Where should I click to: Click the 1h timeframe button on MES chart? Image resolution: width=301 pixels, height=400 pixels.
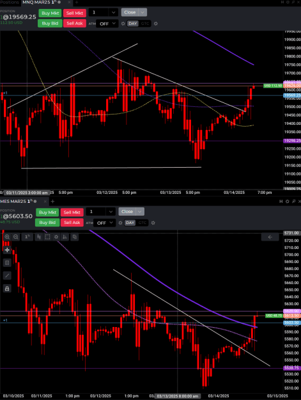[x=27, y=237]
